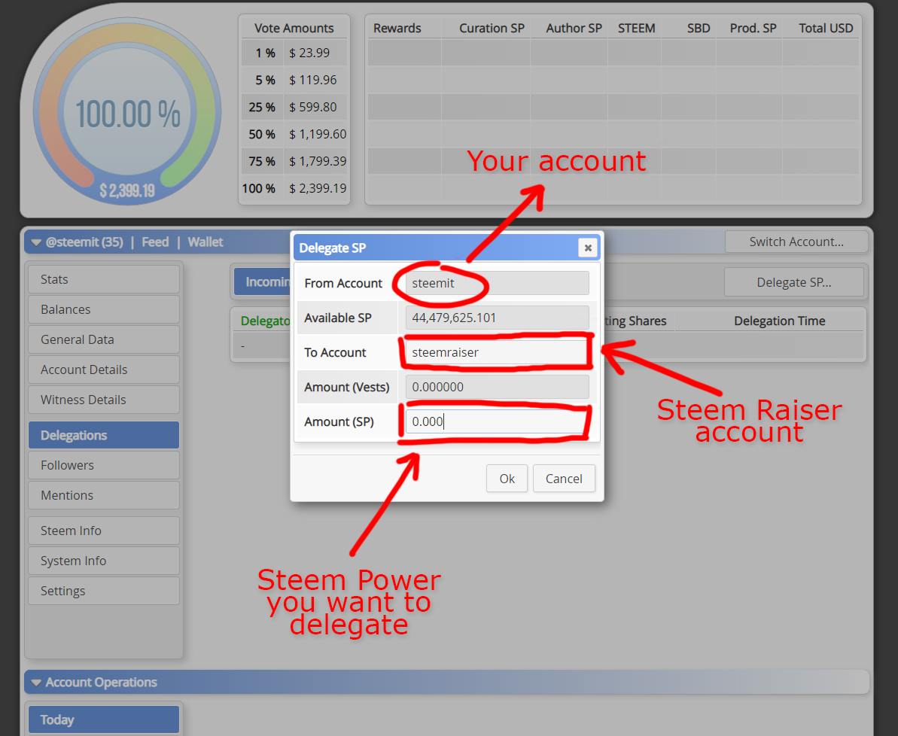898x736 pixels.
Task: Click the 50 % vote amount row
Action: point(294,134)
